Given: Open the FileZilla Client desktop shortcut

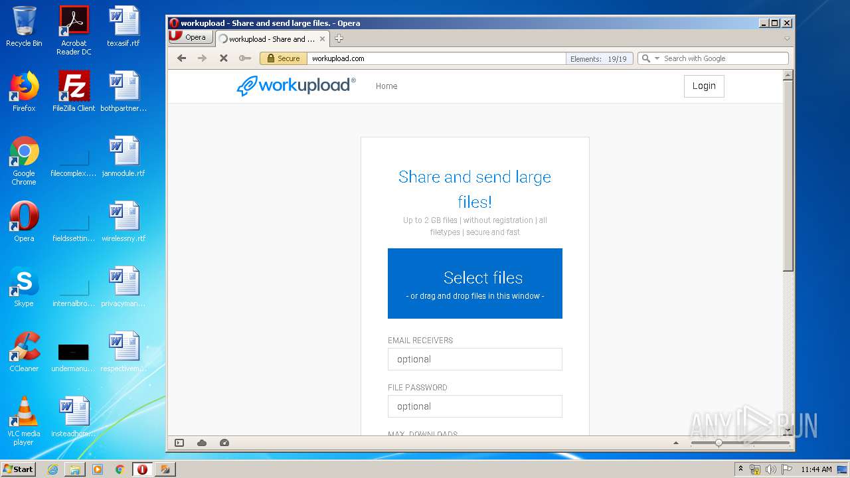Looking at the screenshot, I should point(74,92).
